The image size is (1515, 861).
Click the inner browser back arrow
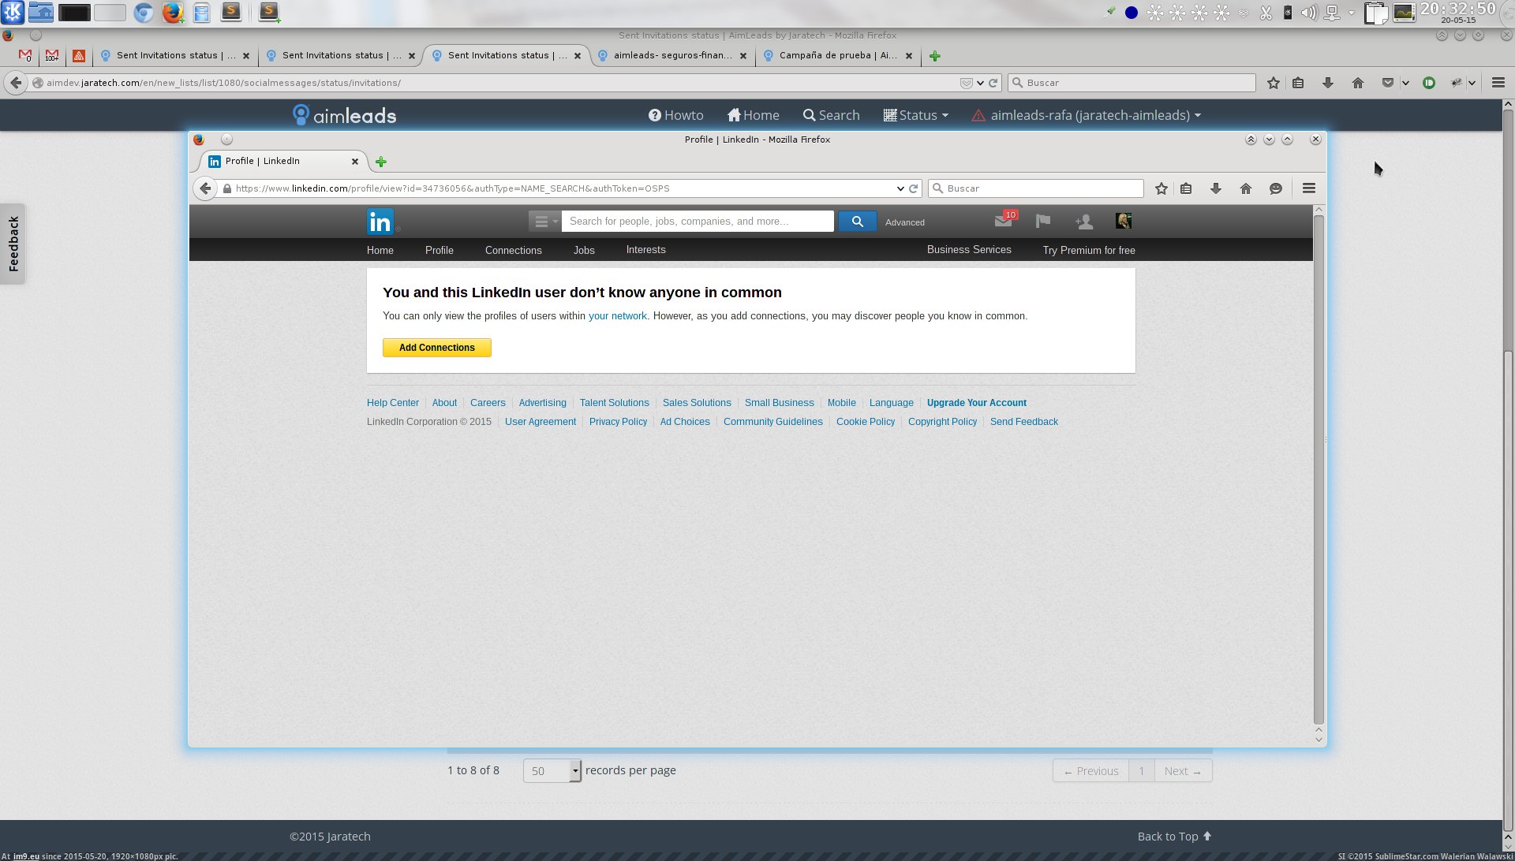[x=205, y=188]
